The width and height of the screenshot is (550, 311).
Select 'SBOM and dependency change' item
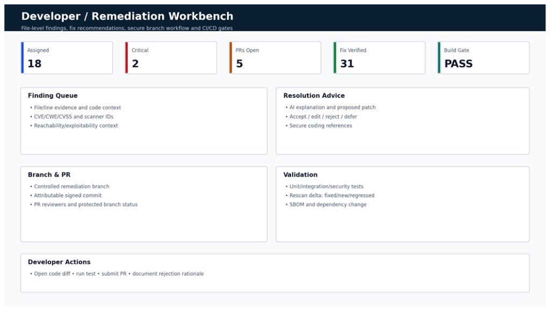coord(328,205)
